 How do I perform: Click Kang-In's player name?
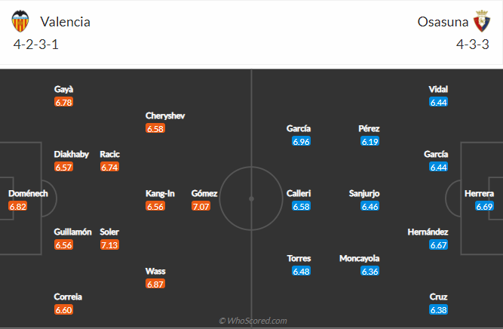(160, 193)
